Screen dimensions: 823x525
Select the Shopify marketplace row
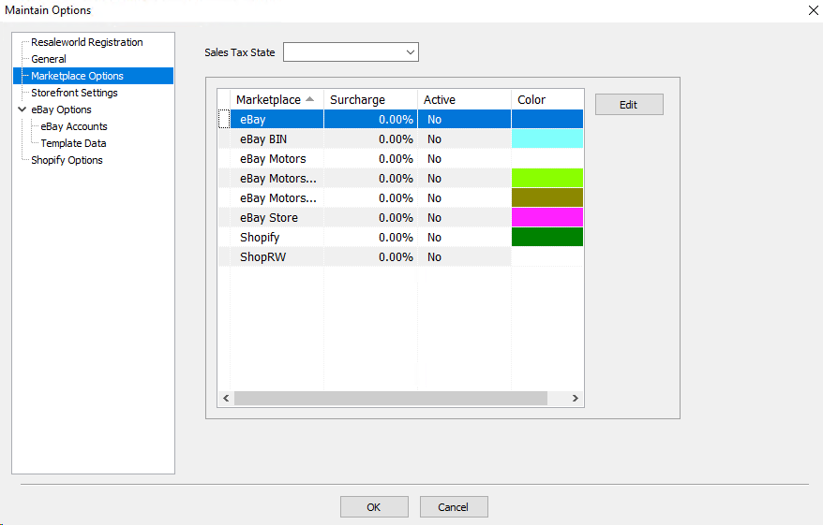[x=400, y=238]
